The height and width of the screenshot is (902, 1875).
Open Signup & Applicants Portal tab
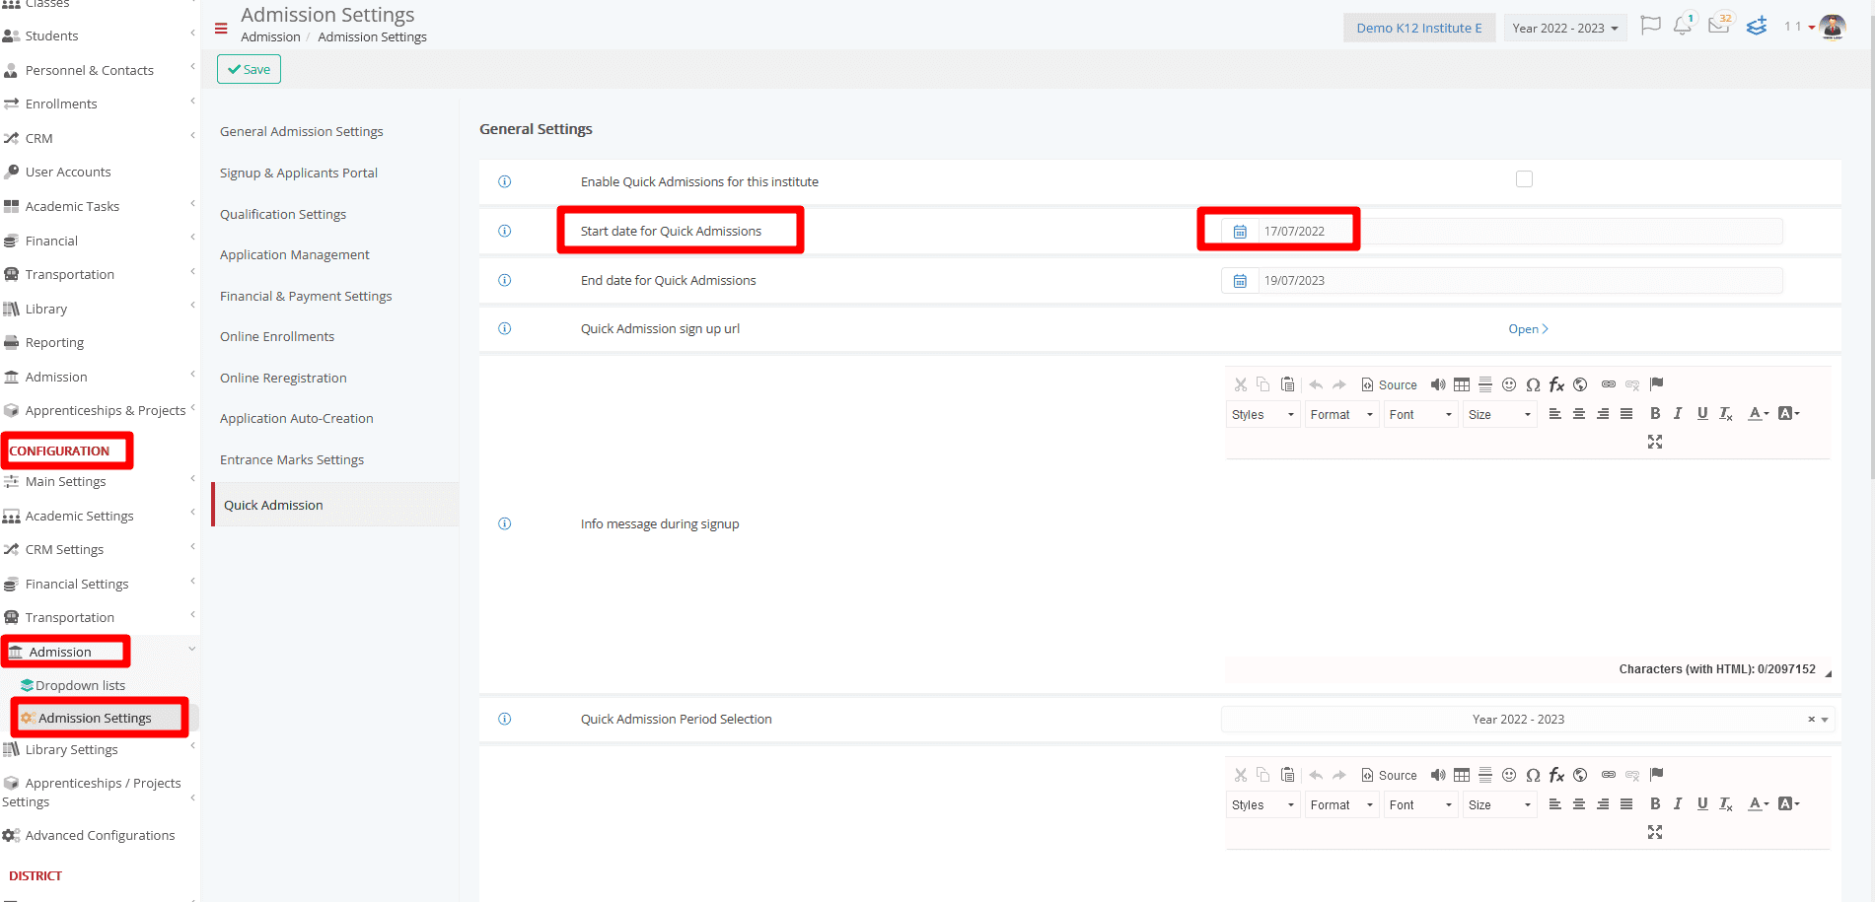pyautogui.click(x=299, y=173)
